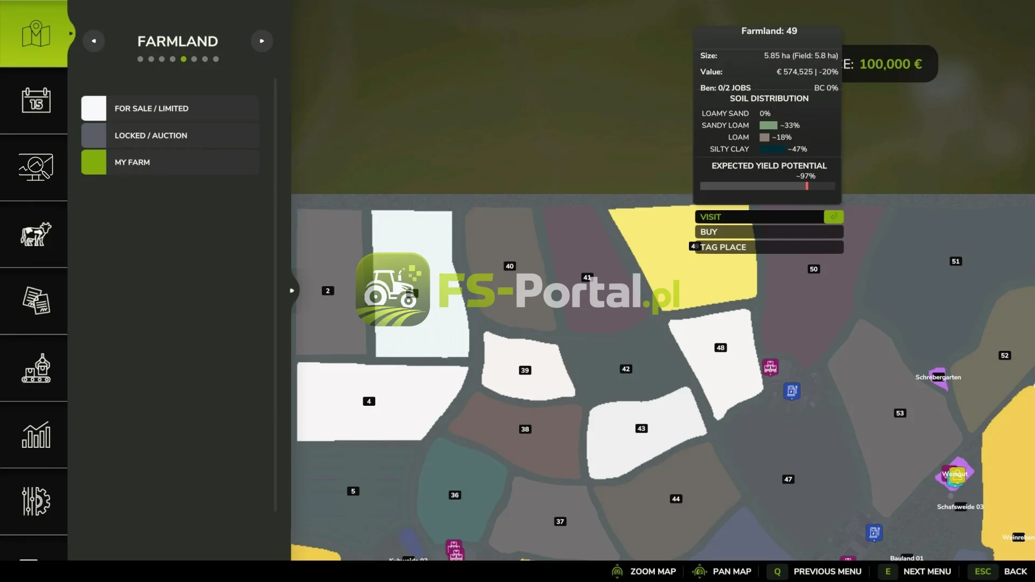1035x582 pixels.
Task: Open the production chains factory icon
Action: click(36, 368)
